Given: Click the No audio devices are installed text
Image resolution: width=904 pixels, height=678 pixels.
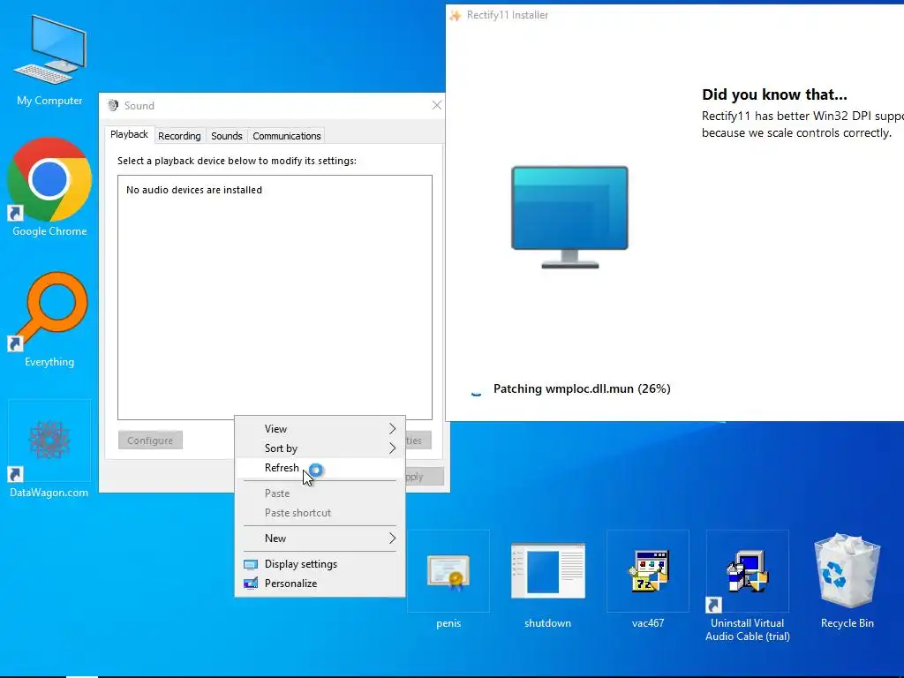Looking at the screenshot, I should (194, 190).
